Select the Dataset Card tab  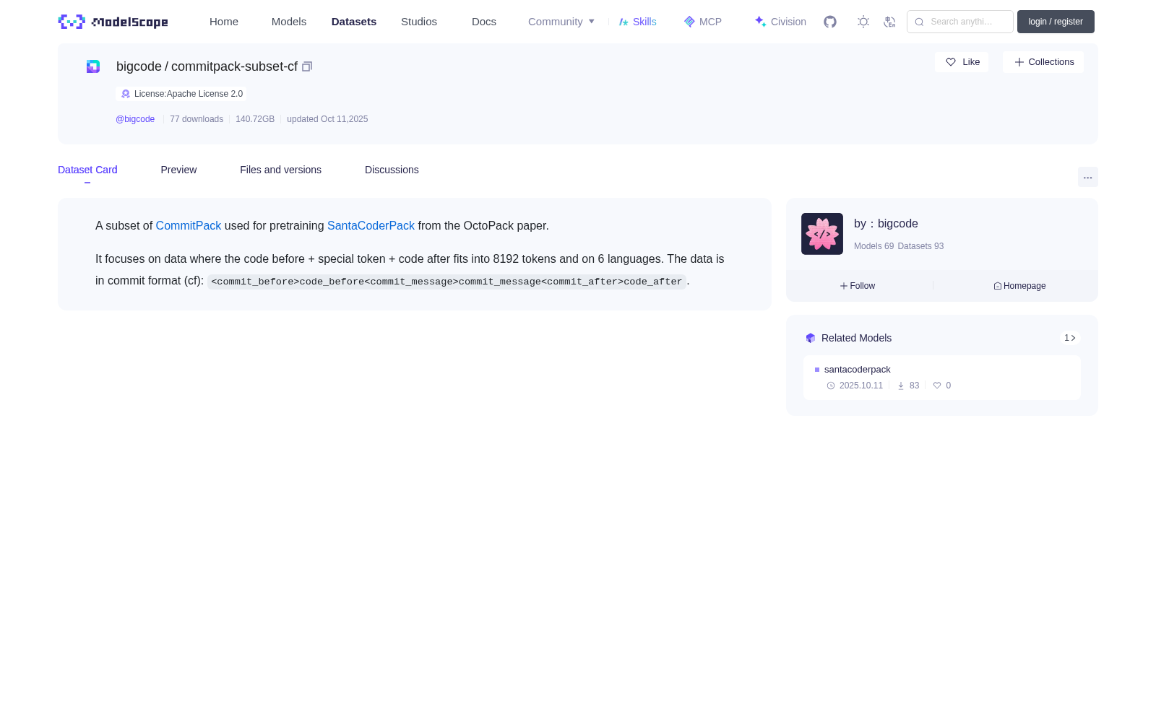[x=87, y=170]
